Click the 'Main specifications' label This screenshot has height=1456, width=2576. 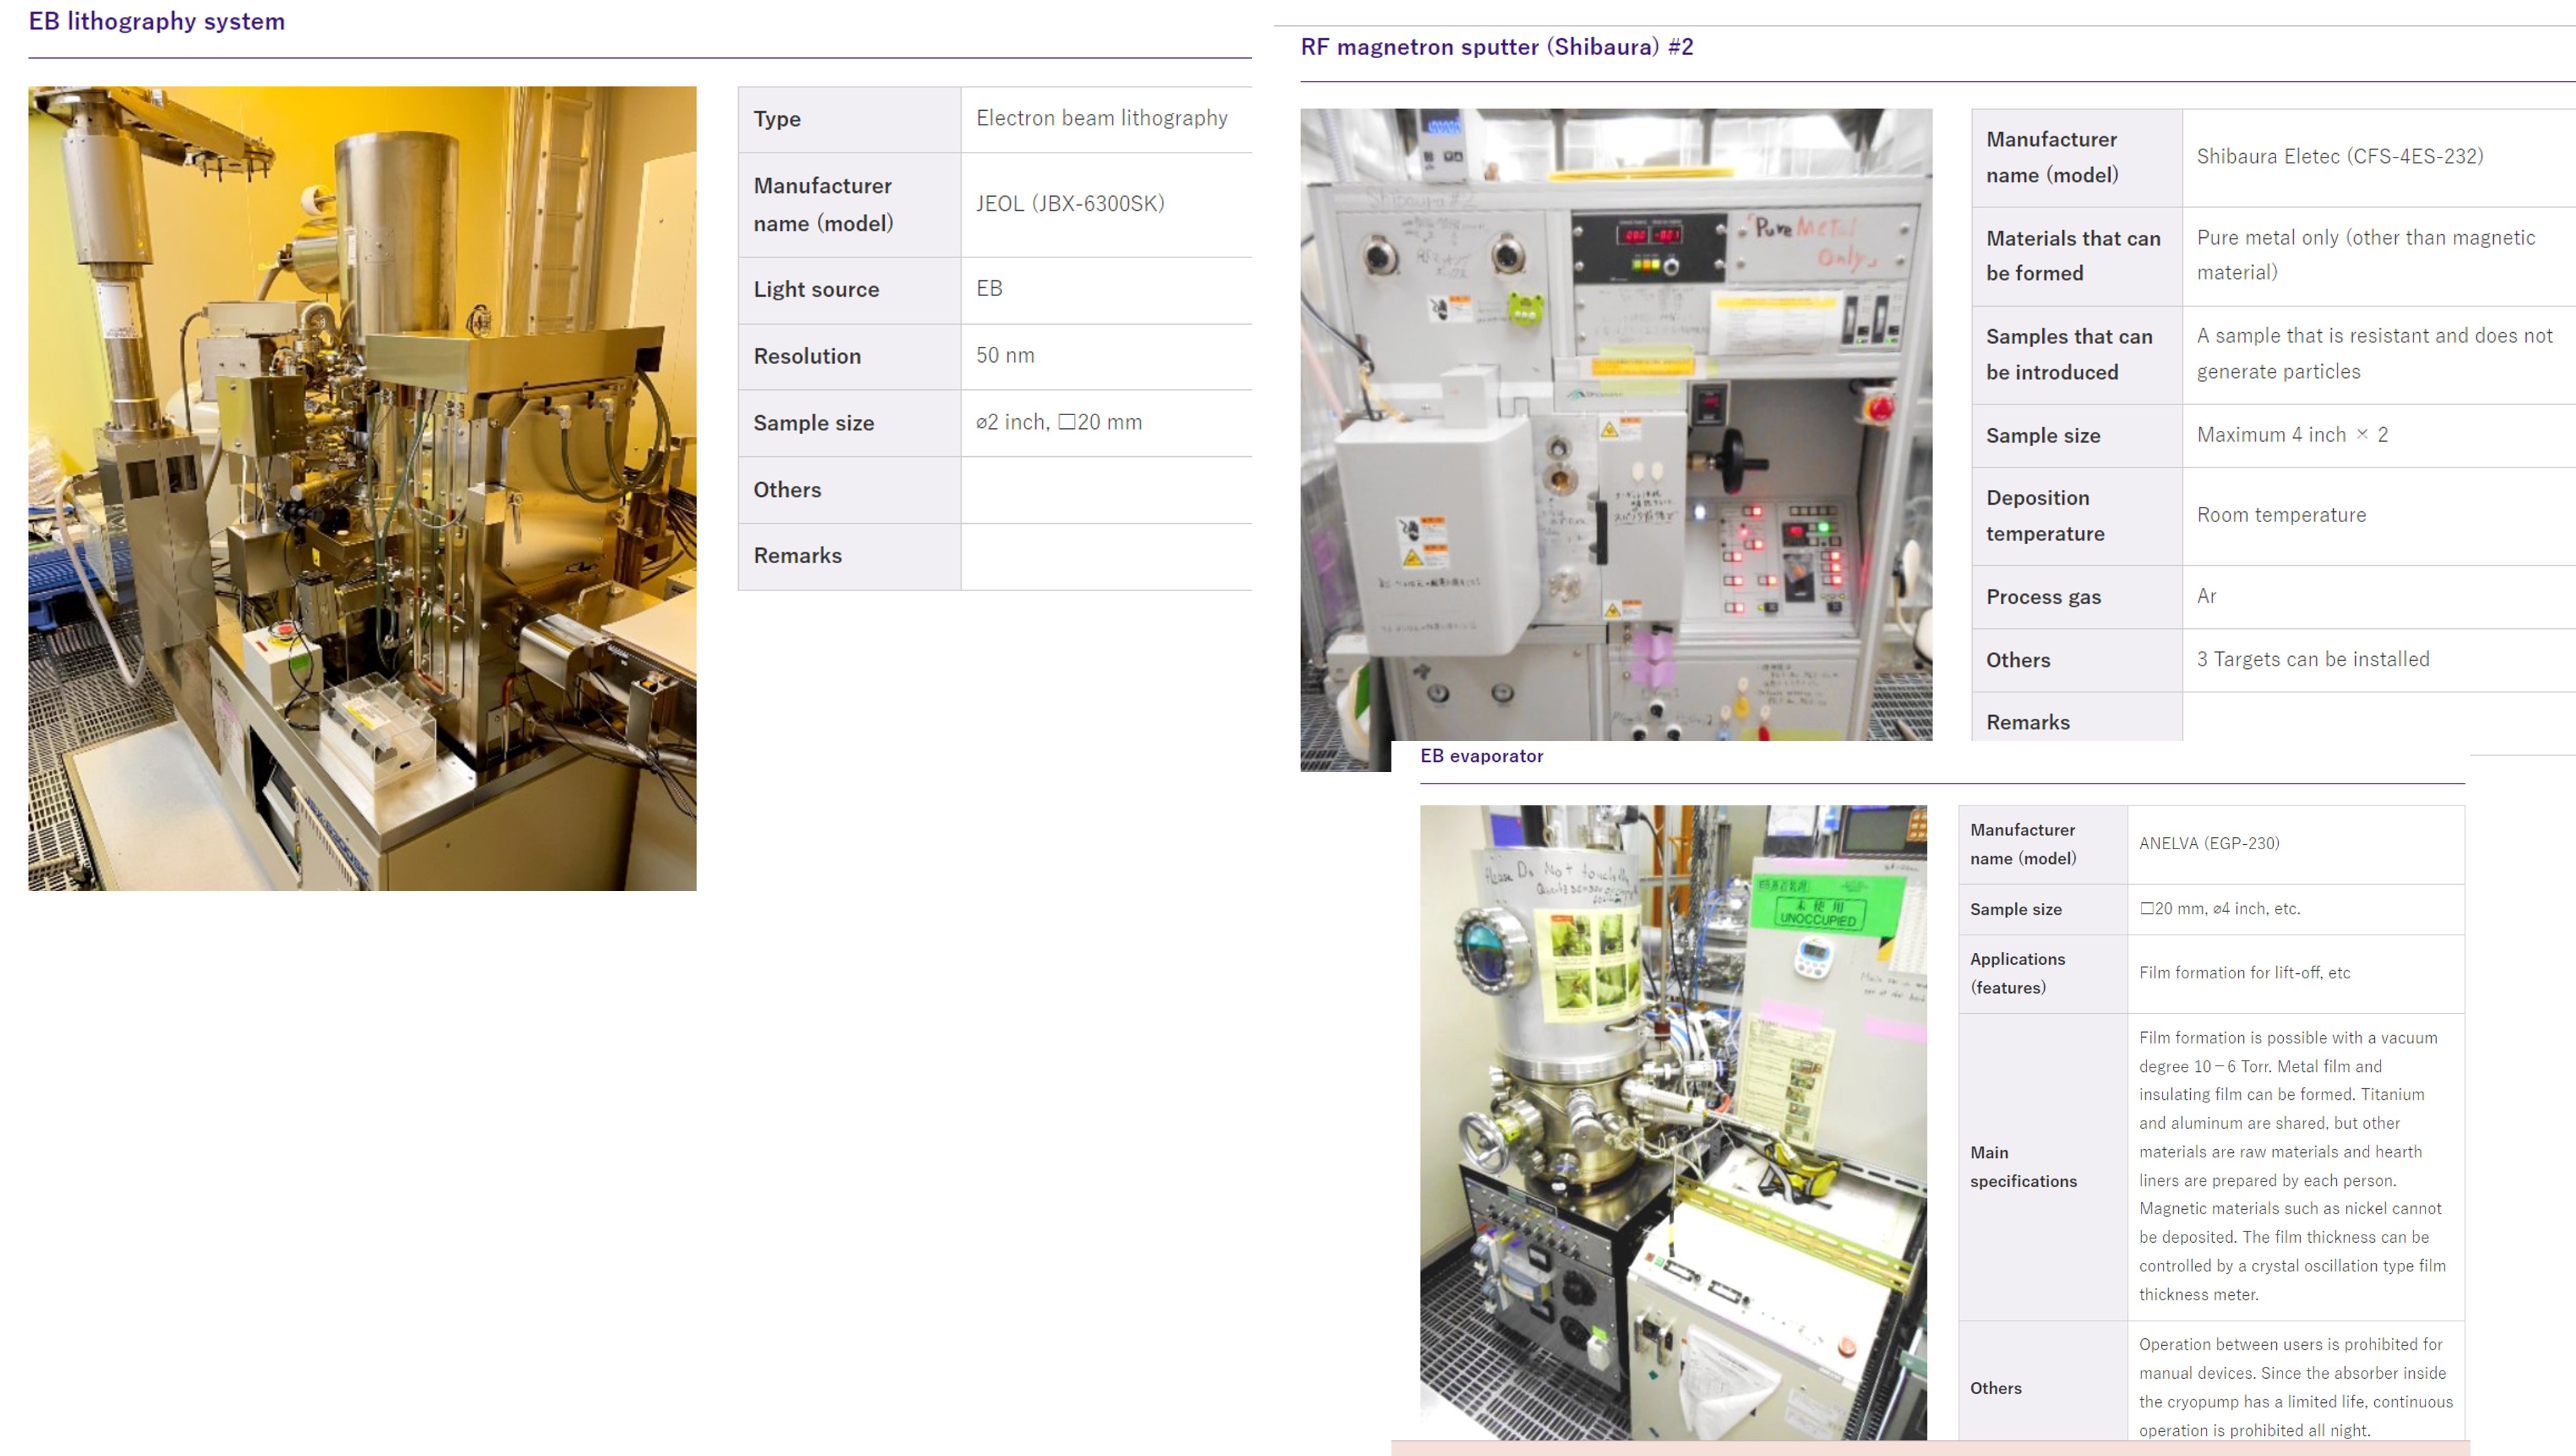(x=2023, y=1167)
